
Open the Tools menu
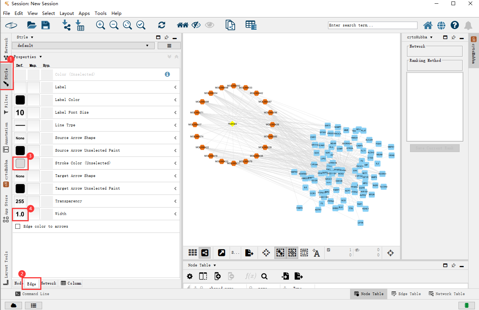(101, 13)
